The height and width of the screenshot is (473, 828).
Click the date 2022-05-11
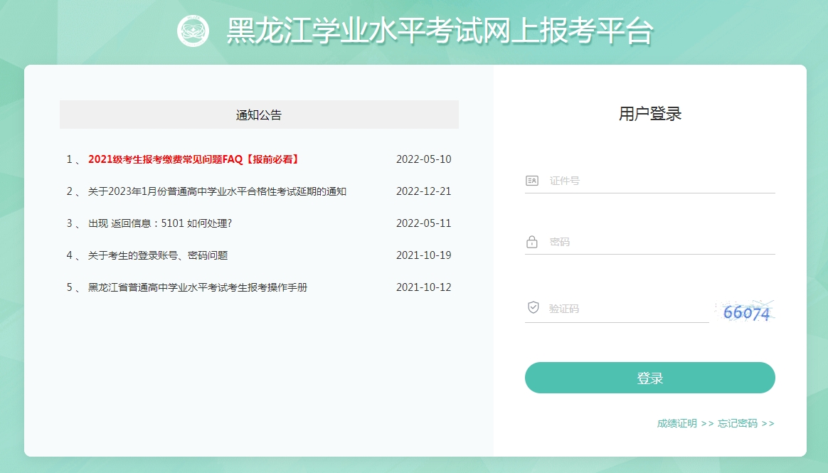(x=423, y=223)
